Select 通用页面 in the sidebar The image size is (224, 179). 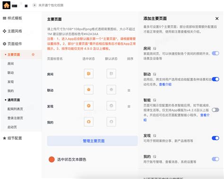(x=14, y=100)
